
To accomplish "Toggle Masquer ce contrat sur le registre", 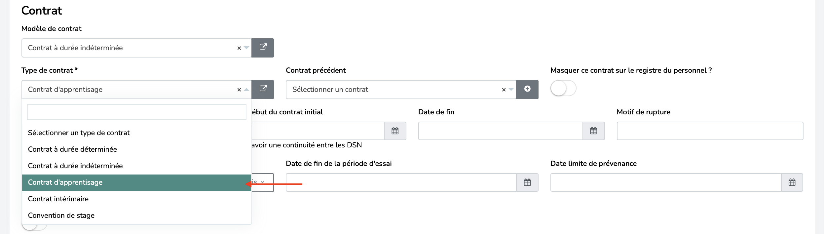I will point(563,89).
